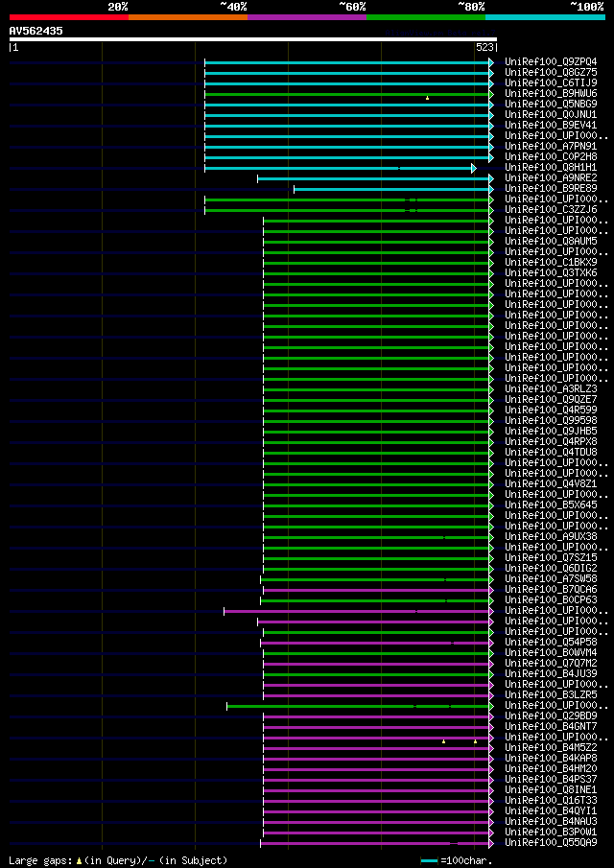Select the UniRef100_Q9QZE7 label

pyautogui.click(x=551, y=400)
